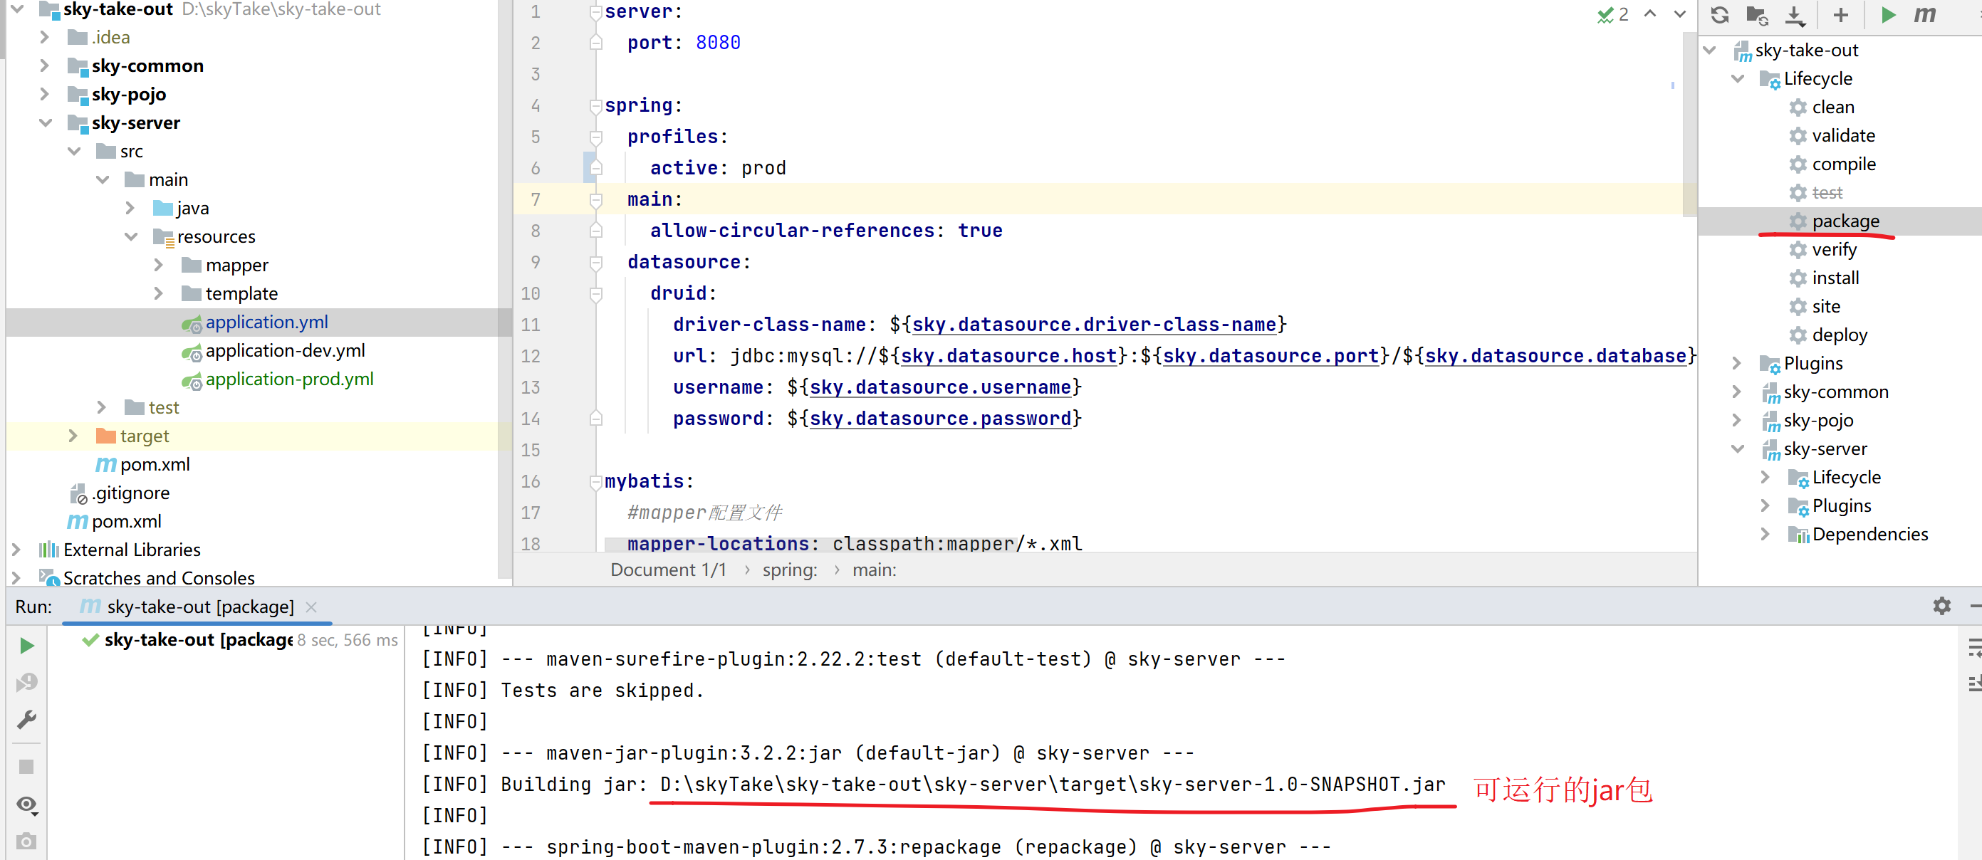This screenshot has height=860, width=1982.
Task: Collapse the sky-server module in the project tree
Action: [x=45, y=123]
